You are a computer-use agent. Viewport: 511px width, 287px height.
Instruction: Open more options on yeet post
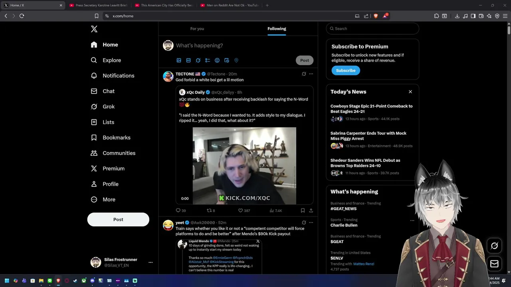(x=311, y=222)
